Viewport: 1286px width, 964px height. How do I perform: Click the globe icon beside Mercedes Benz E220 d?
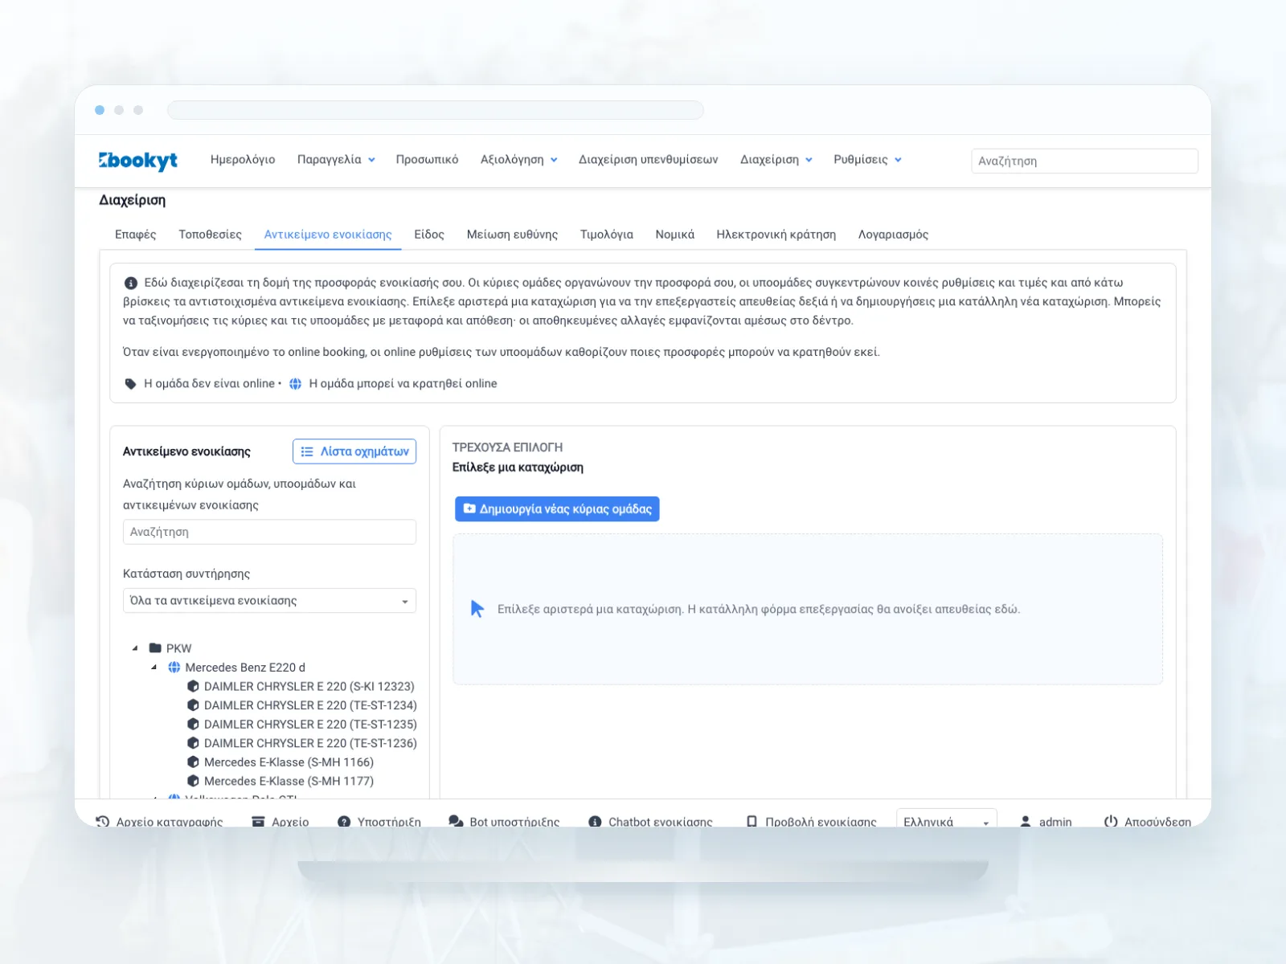pos(174,668)
